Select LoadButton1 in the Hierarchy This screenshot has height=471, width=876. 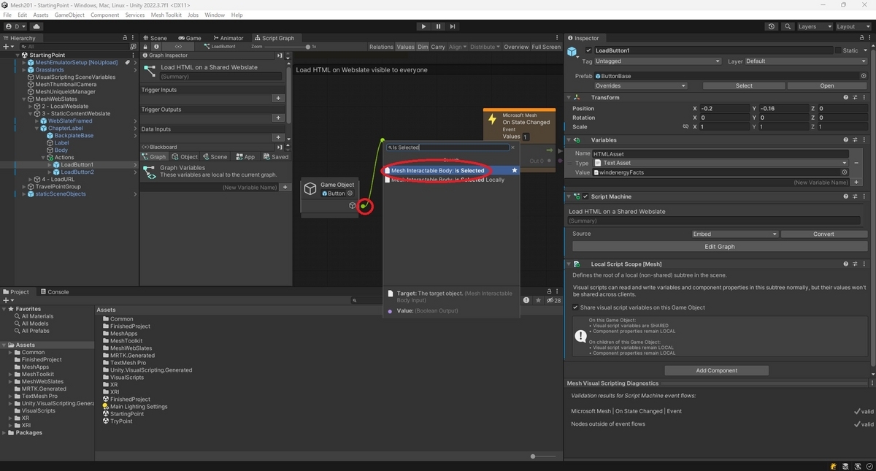pyautogui.click(x=77, y=165)
